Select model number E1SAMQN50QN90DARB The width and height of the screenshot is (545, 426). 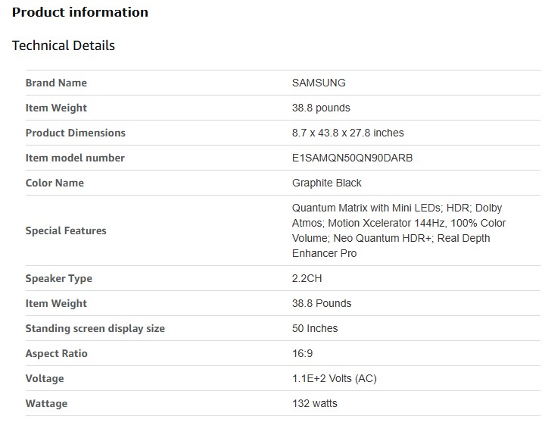(353, 158)
